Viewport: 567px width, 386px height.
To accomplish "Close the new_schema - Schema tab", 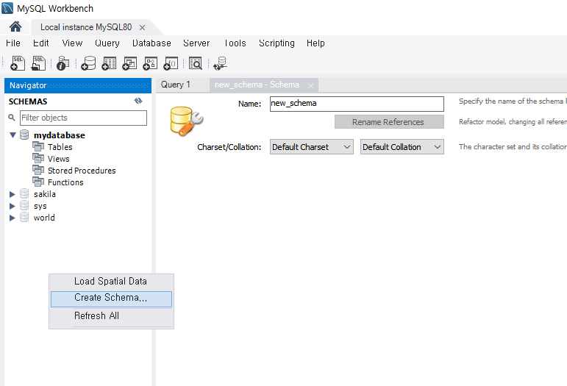I will (310, 86).
